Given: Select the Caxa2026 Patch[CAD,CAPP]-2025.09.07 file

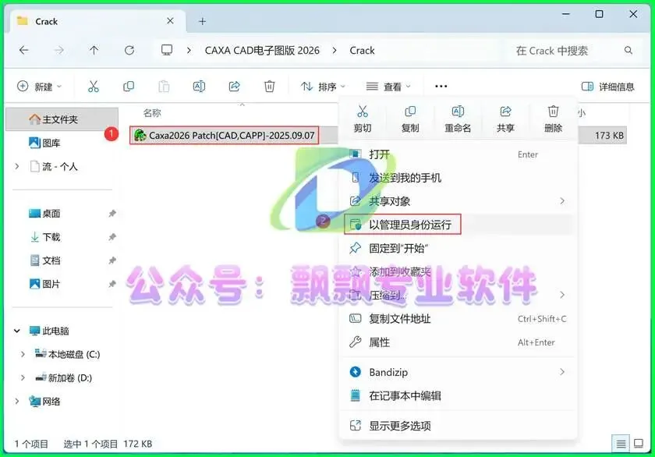Looking at the screenshot, I should point(225,136).
